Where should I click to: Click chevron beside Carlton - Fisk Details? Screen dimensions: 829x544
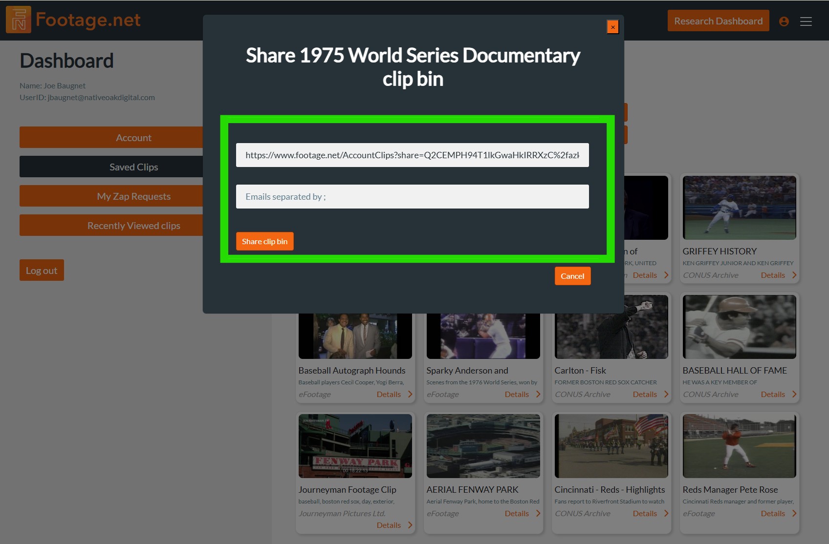click(666, 394)
